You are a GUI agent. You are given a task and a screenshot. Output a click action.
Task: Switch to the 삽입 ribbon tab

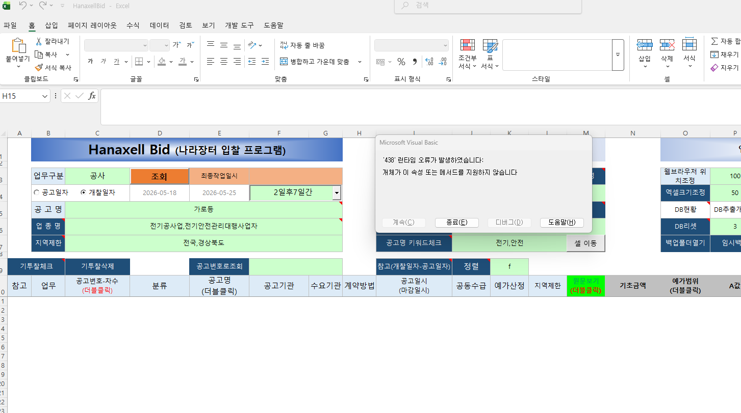coord(52,25)
